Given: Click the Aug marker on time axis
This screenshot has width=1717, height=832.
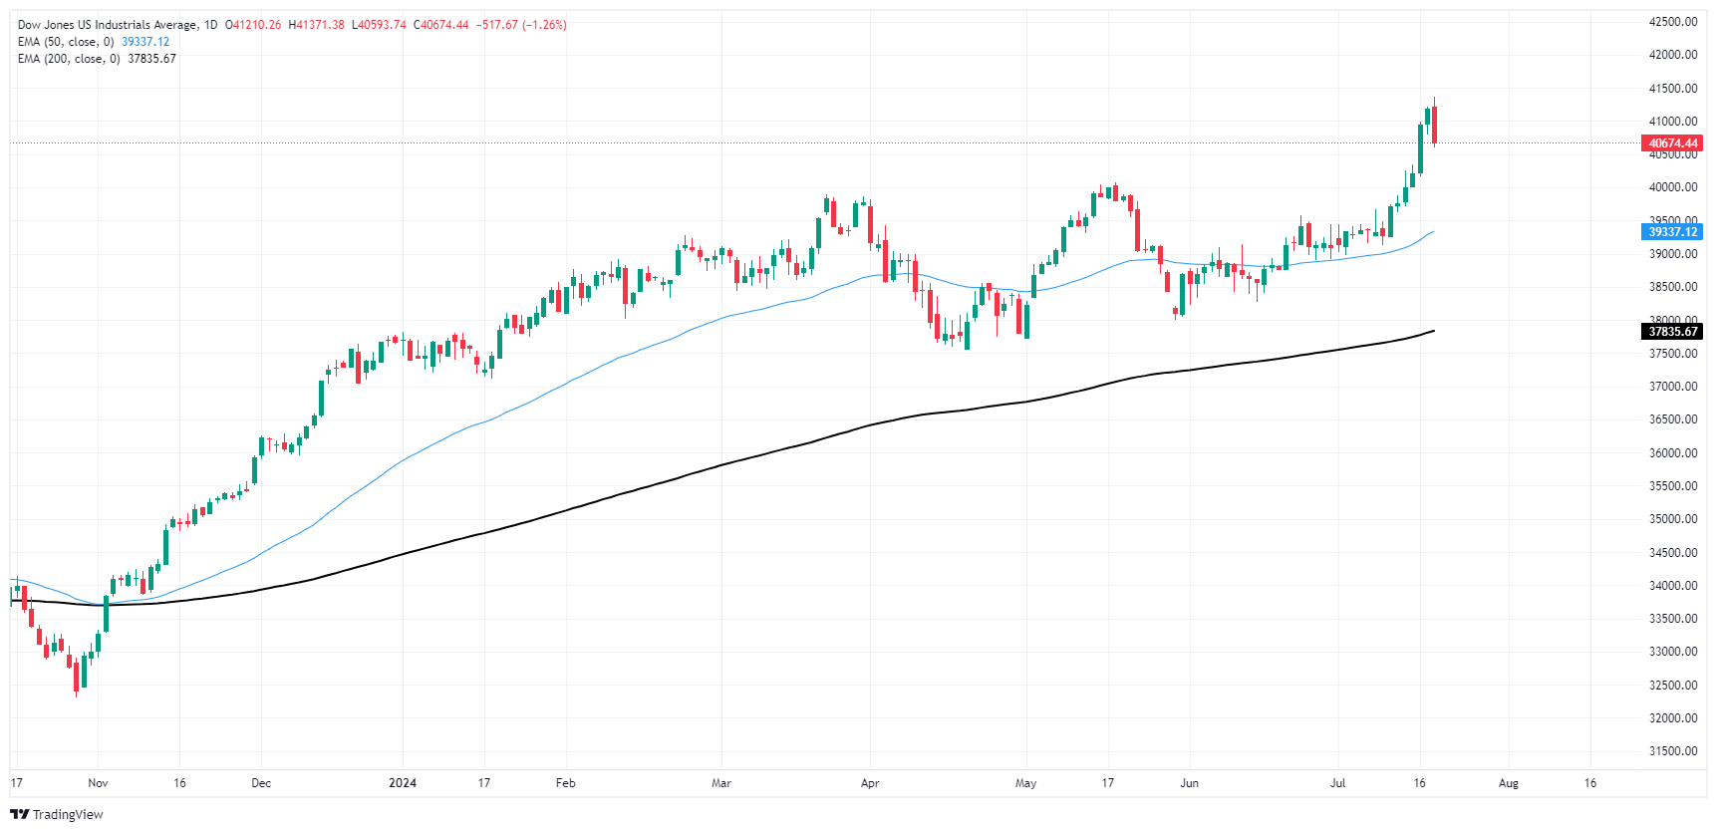Looking at the screenshot, I should click(x=1509, y=783).
